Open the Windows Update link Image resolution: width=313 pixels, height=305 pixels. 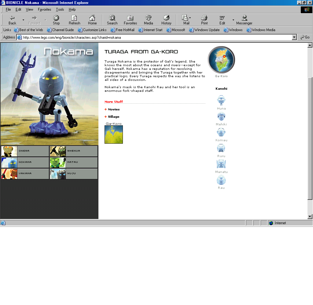[x=204, y=30]
